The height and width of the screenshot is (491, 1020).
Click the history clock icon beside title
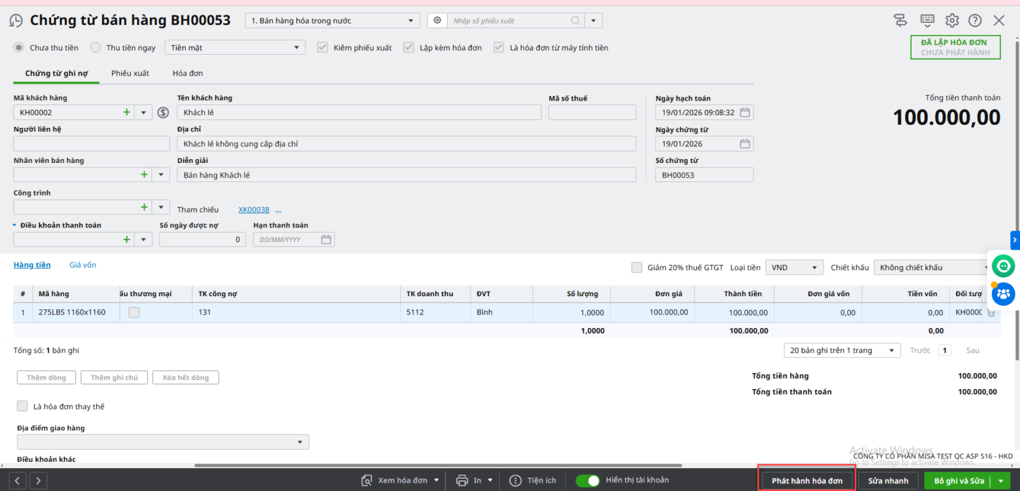(16, 21)
